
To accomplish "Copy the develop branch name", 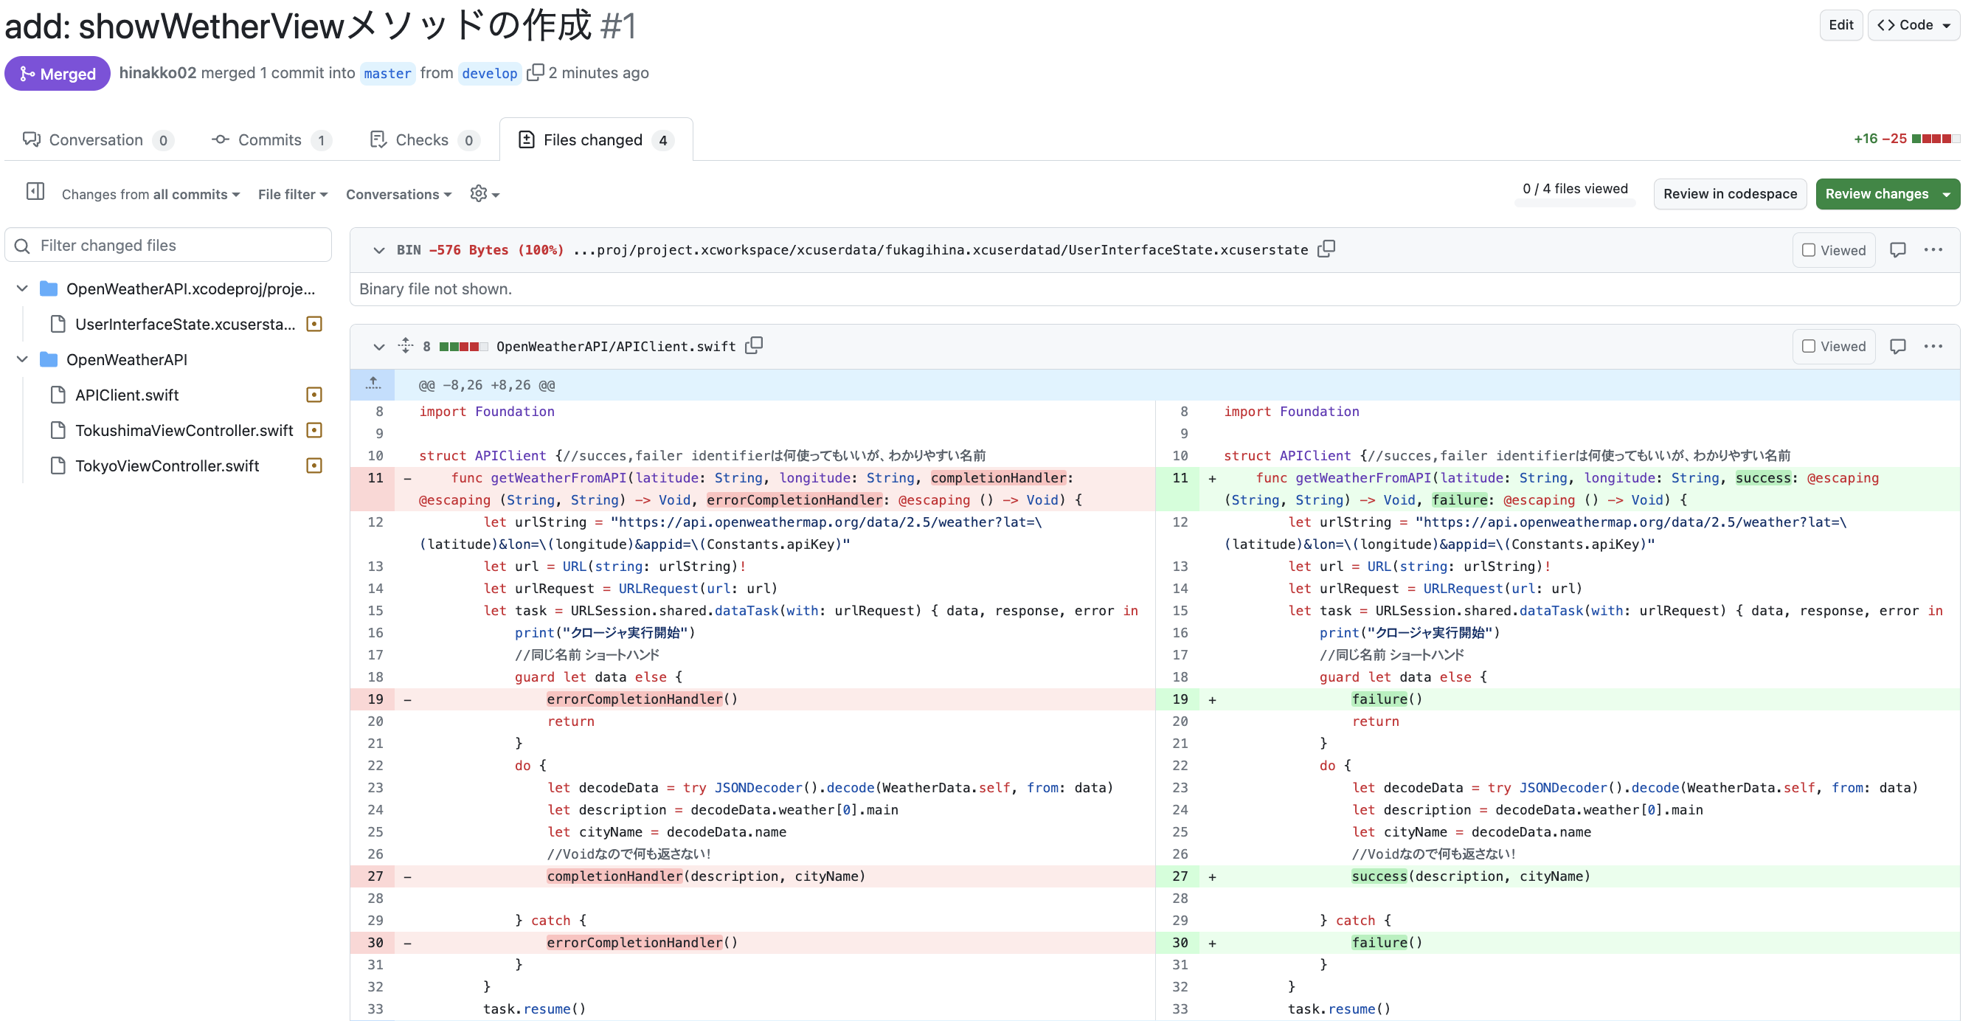I will (x=536, y=72).
